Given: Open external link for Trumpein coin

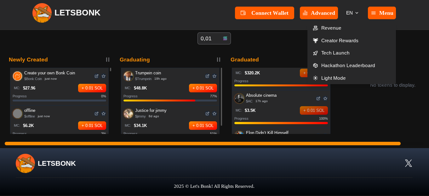Looking at the screenshot, I should (x=207, y=76).
